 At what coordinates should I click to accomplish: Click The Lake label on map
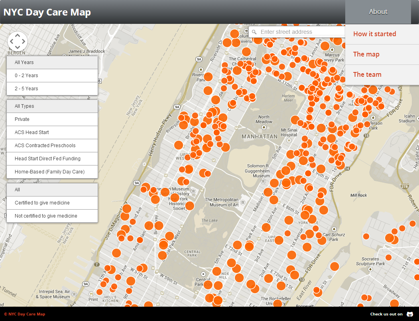click(x=210, y=220)
